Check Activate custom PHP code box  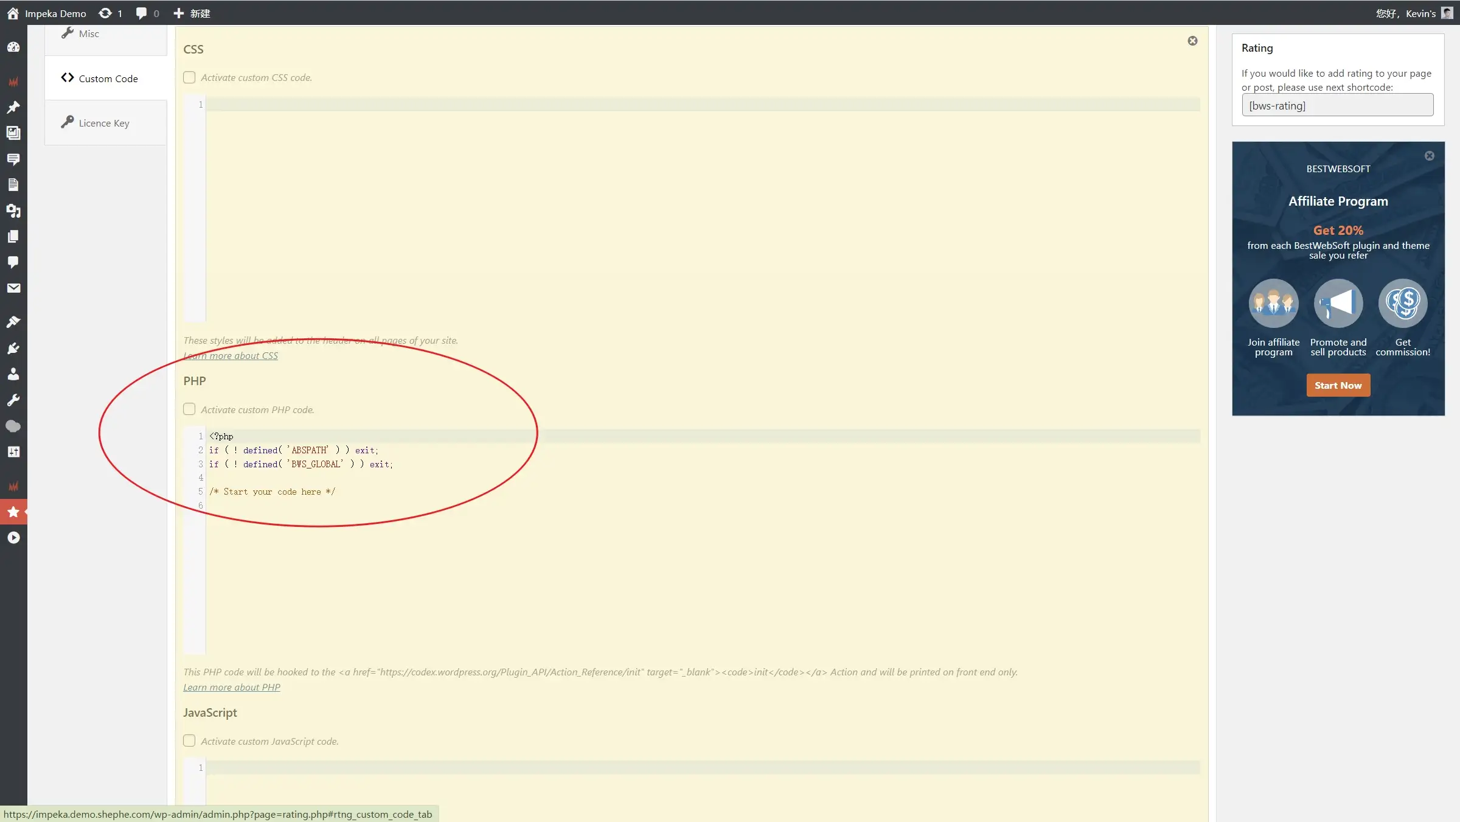(x=189, y=409)
